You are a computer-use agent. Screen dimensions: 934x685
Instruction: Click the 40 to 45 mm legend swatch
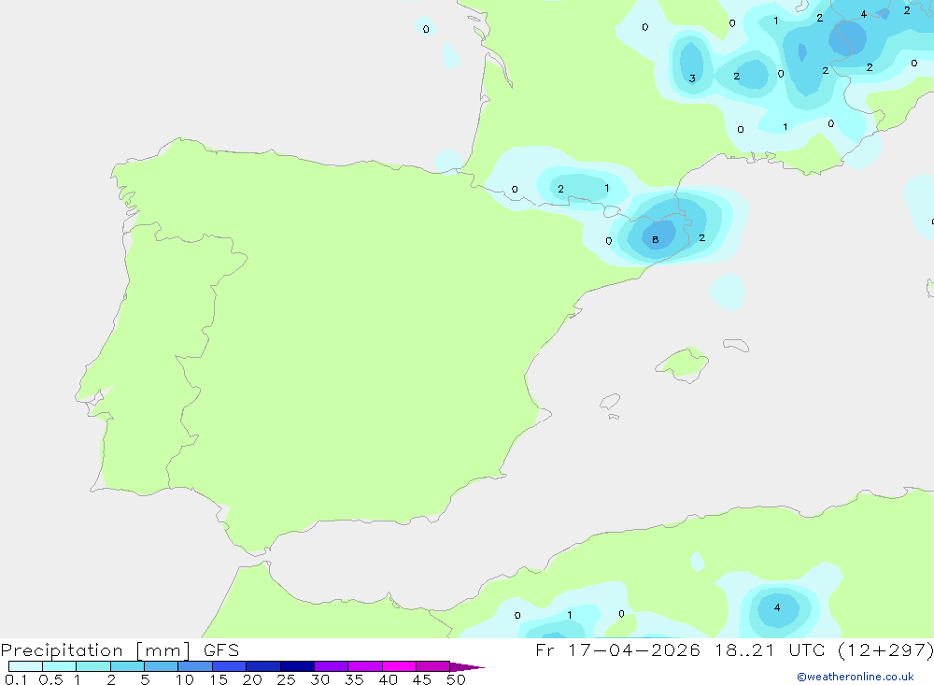(x=399, y=666)
